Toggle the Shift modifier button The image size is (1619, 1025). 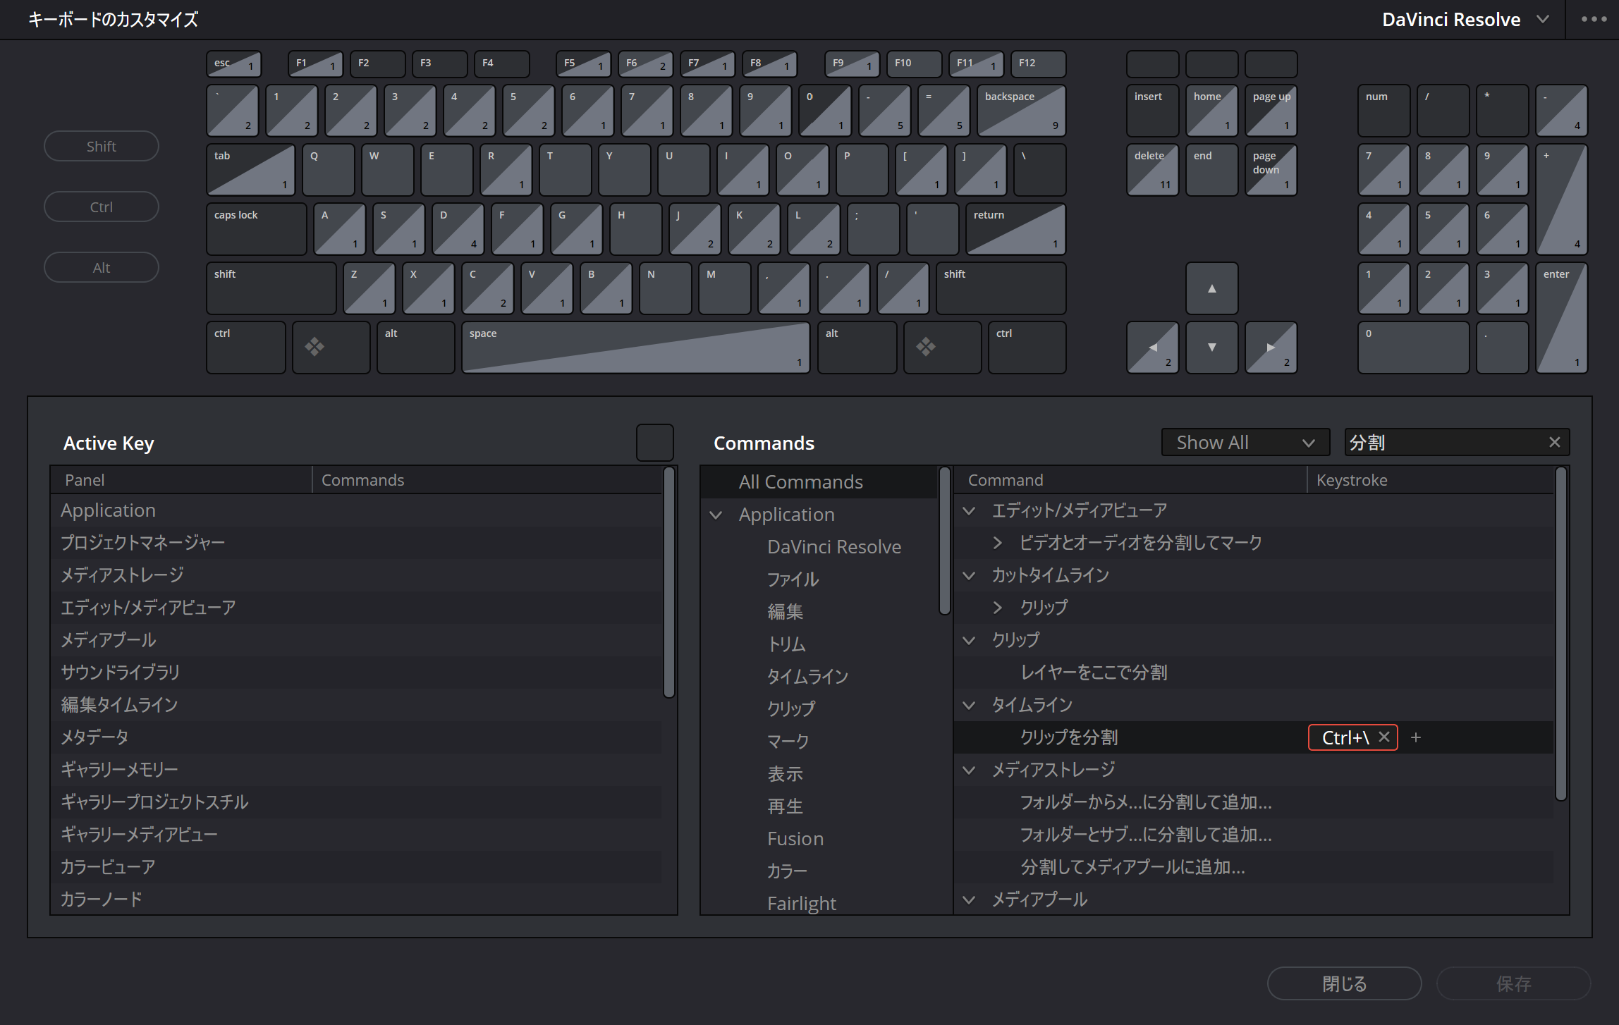[x=102, y=146]
